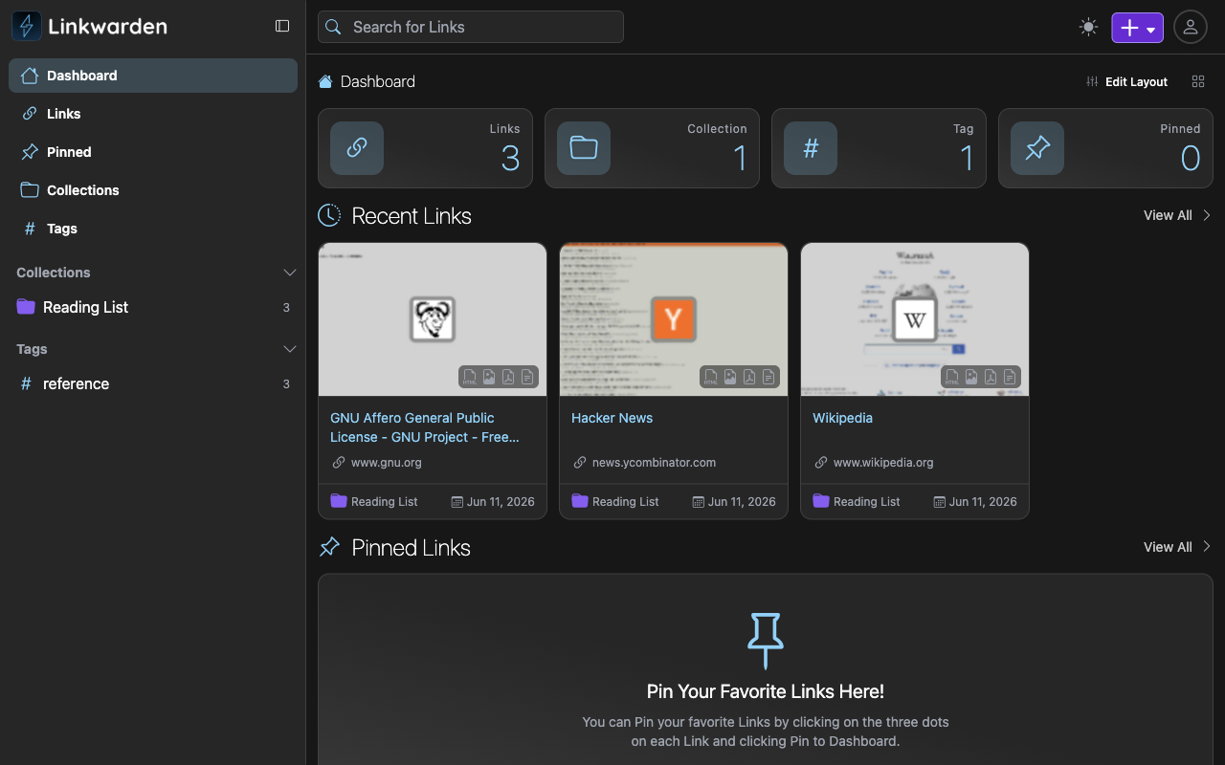Open readable format on Wikipedia card
The width and height of the screenshot is (1225, 765).
pos(1010,377)
